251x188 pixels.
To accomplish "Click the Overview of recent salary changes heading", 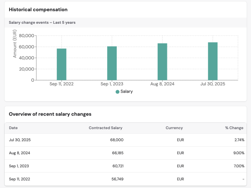I will coord(50,114).
